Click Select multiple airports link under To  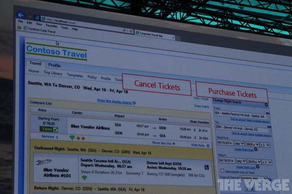click(x=260, y=135)
